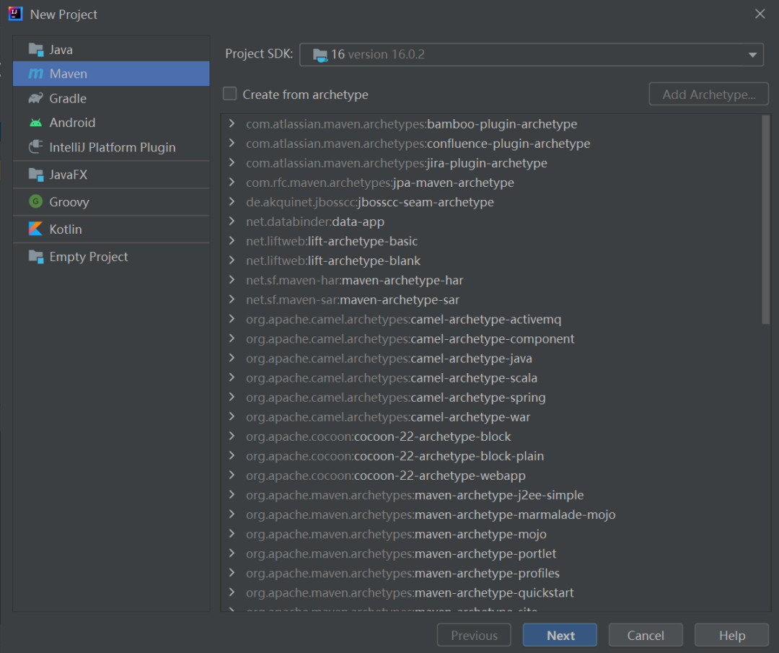Click the Previous button

tap(474, 635)
